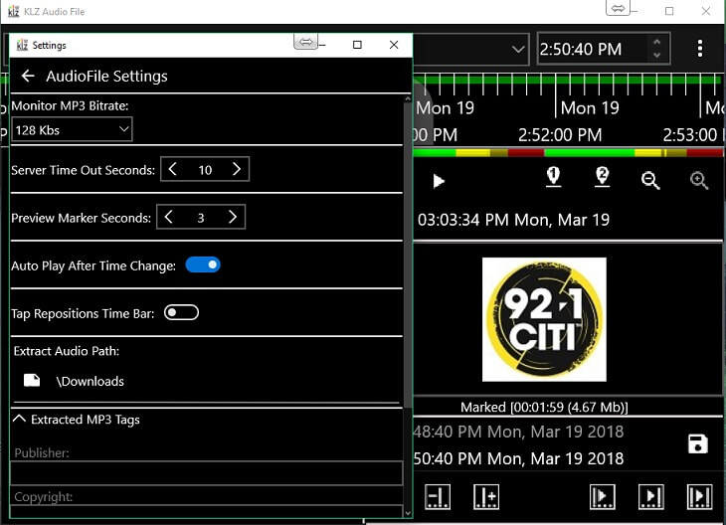Enable Tap Repositions Time Bar switch
The image size is (726, 525).
(181, 312)
